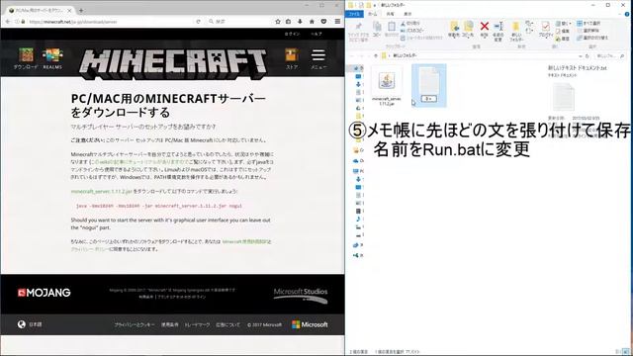
Task: Open the Pocket icon in Firefox toolbar
Action: [x=323, y=22]
